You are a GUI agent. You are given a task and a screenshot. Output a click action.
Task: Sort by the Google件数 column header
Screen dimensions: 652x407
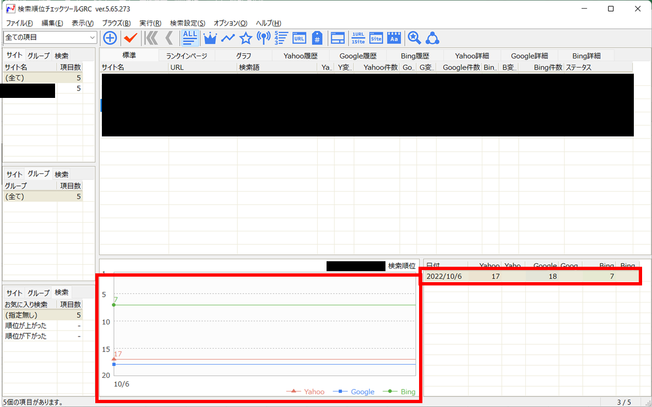pos(459,67)
